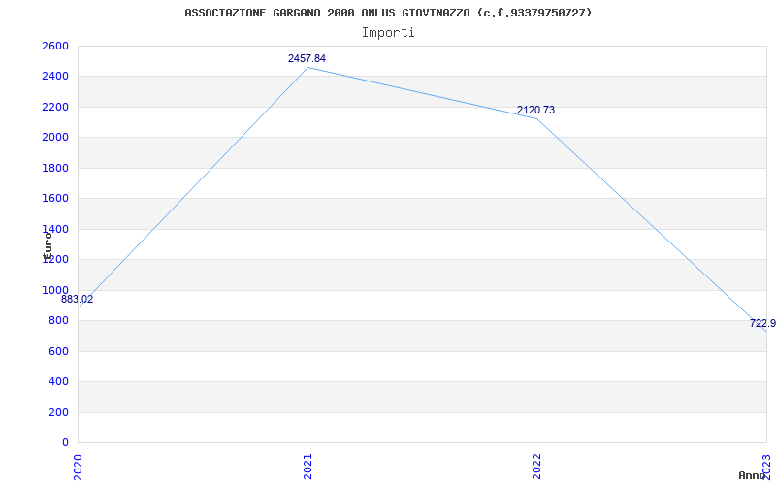Click the 2020 x-axis label
Image resolution: width=776 pixels, height=485 pixels.
[x=78, y=467]
